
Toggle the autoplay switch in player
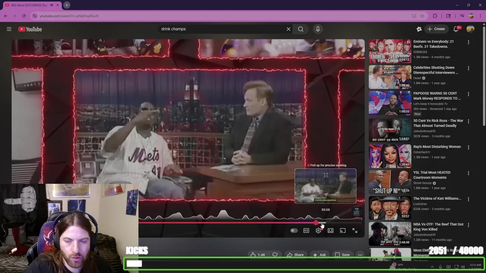point(294,231)
